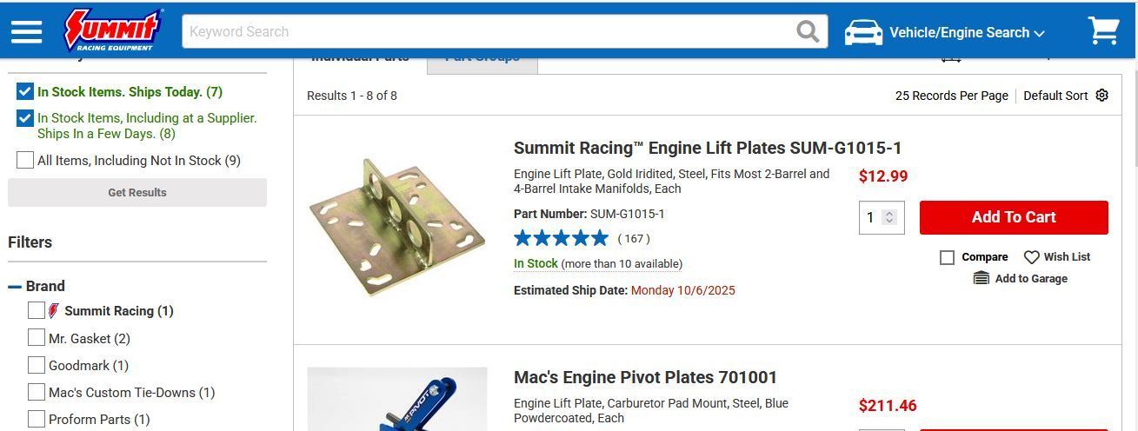Viewport: 1138px width, 431px height.
Task: Select the Mr. Gasket brand filter
Action: pyautogui.click(x=37, y=338)
